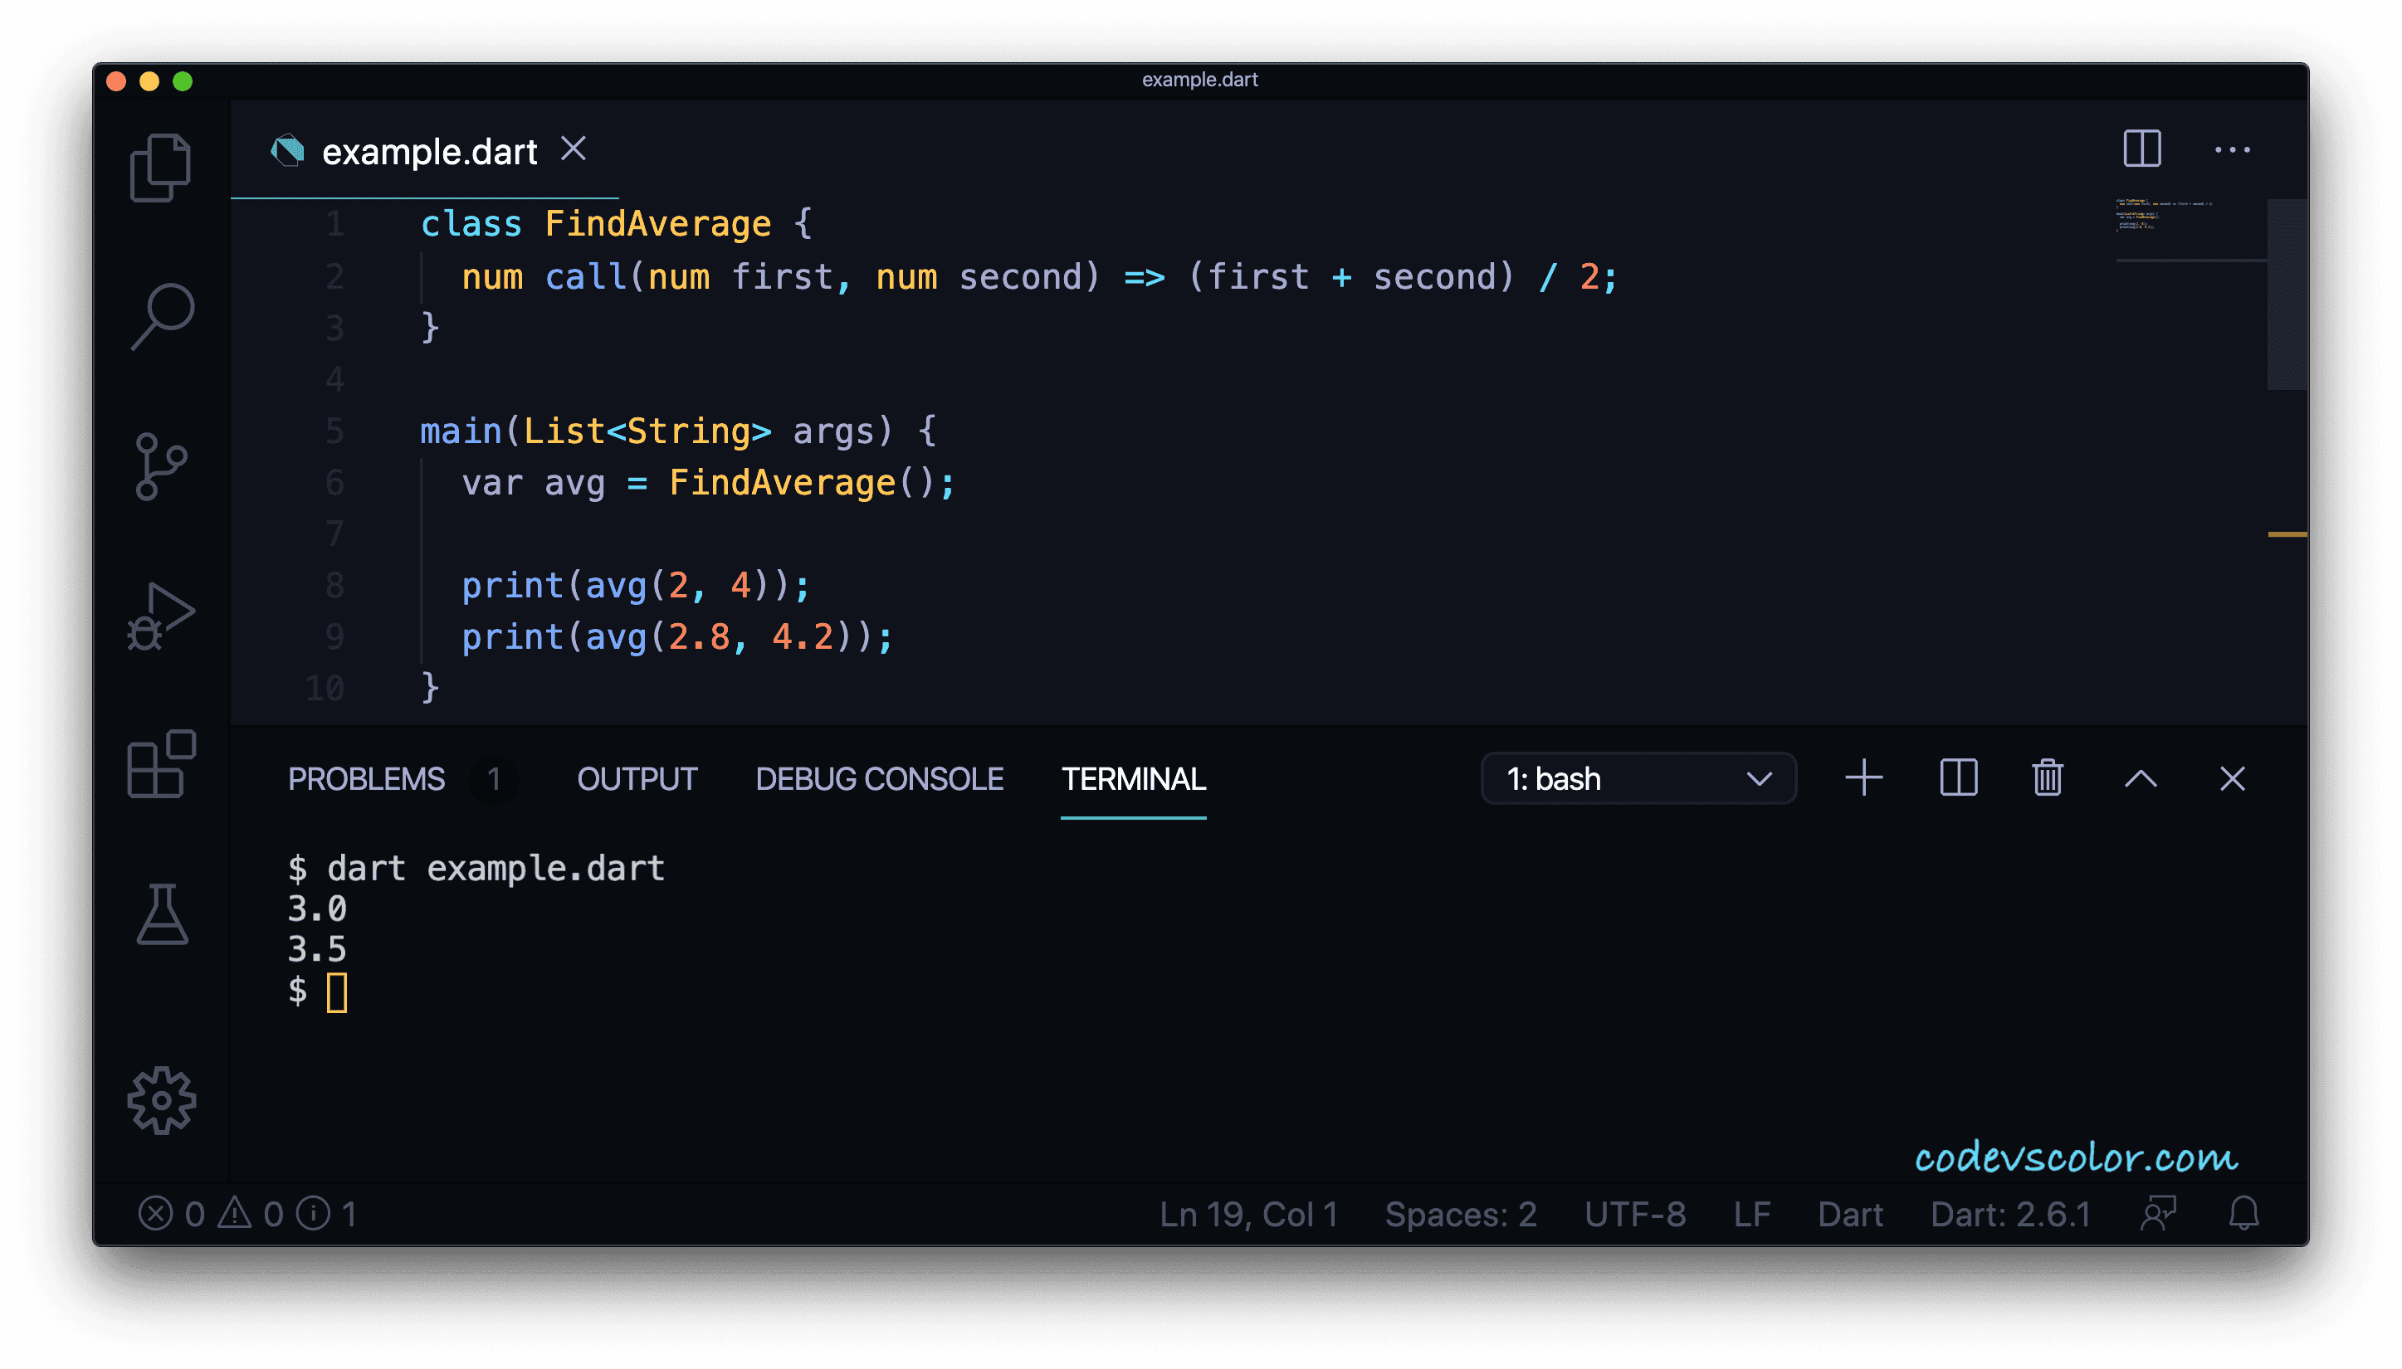Click the errors count icon in status bar
Image resolution: width=2402 pixels, height=1369 pixels.
[171, 1214]
